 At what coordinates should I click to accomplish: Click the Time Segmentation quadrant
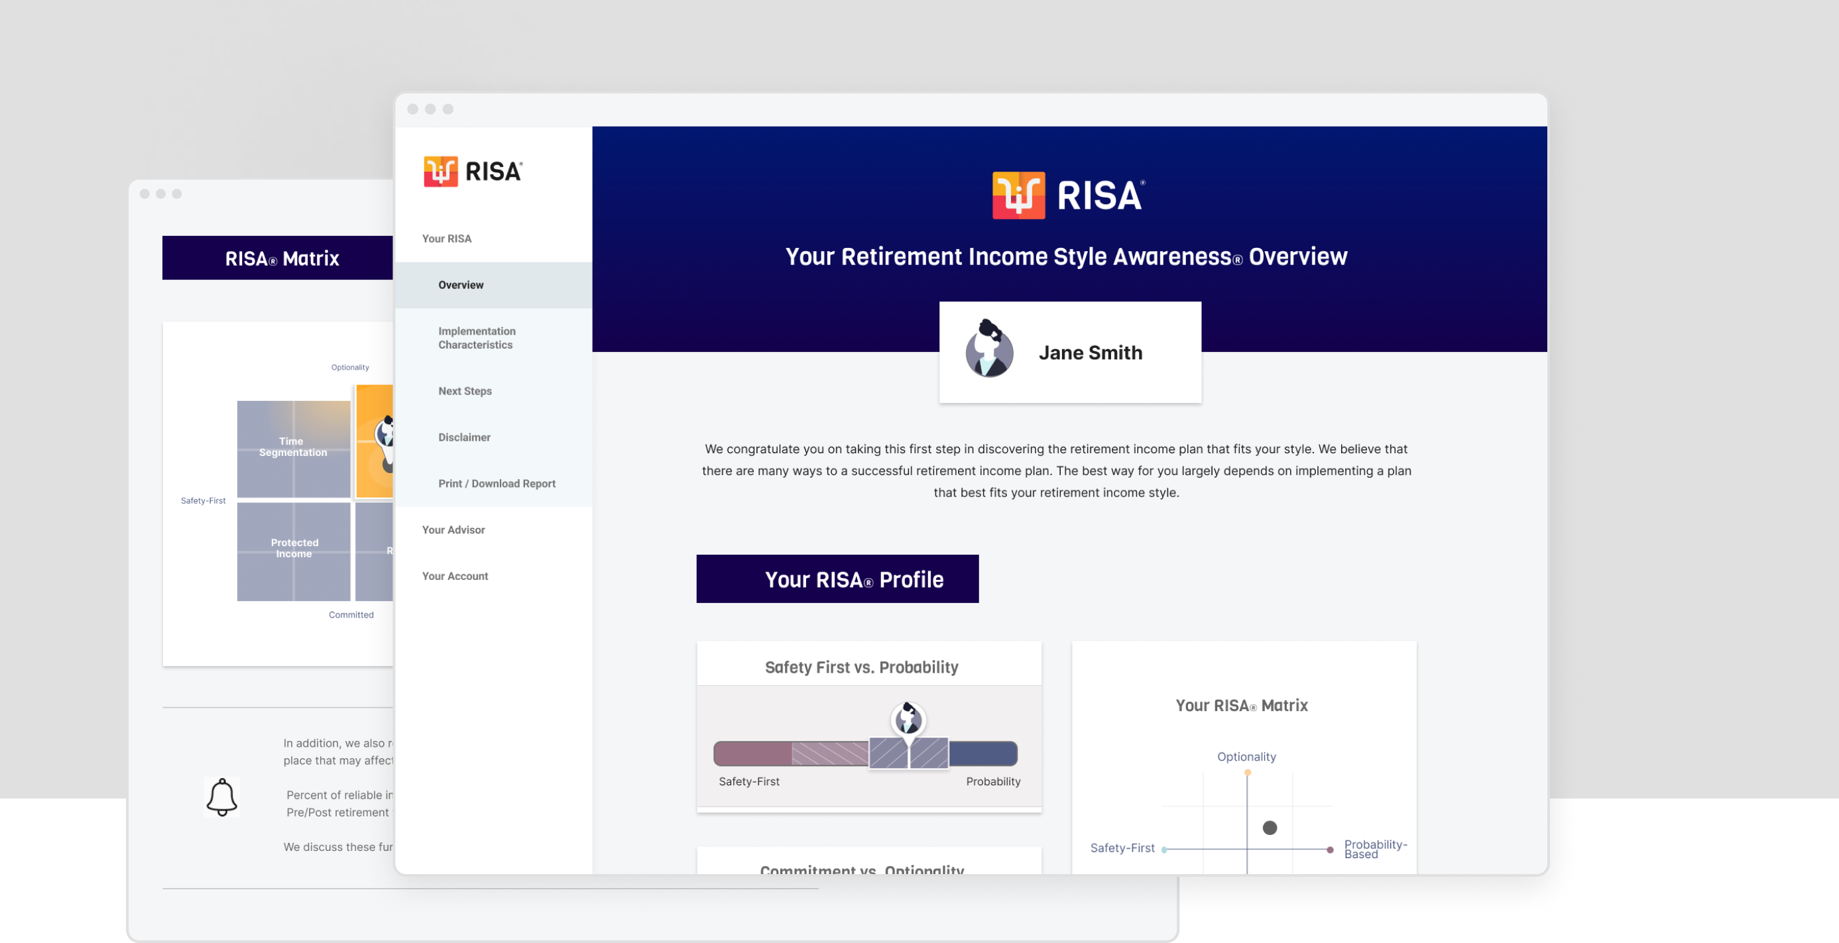[293, 447]
